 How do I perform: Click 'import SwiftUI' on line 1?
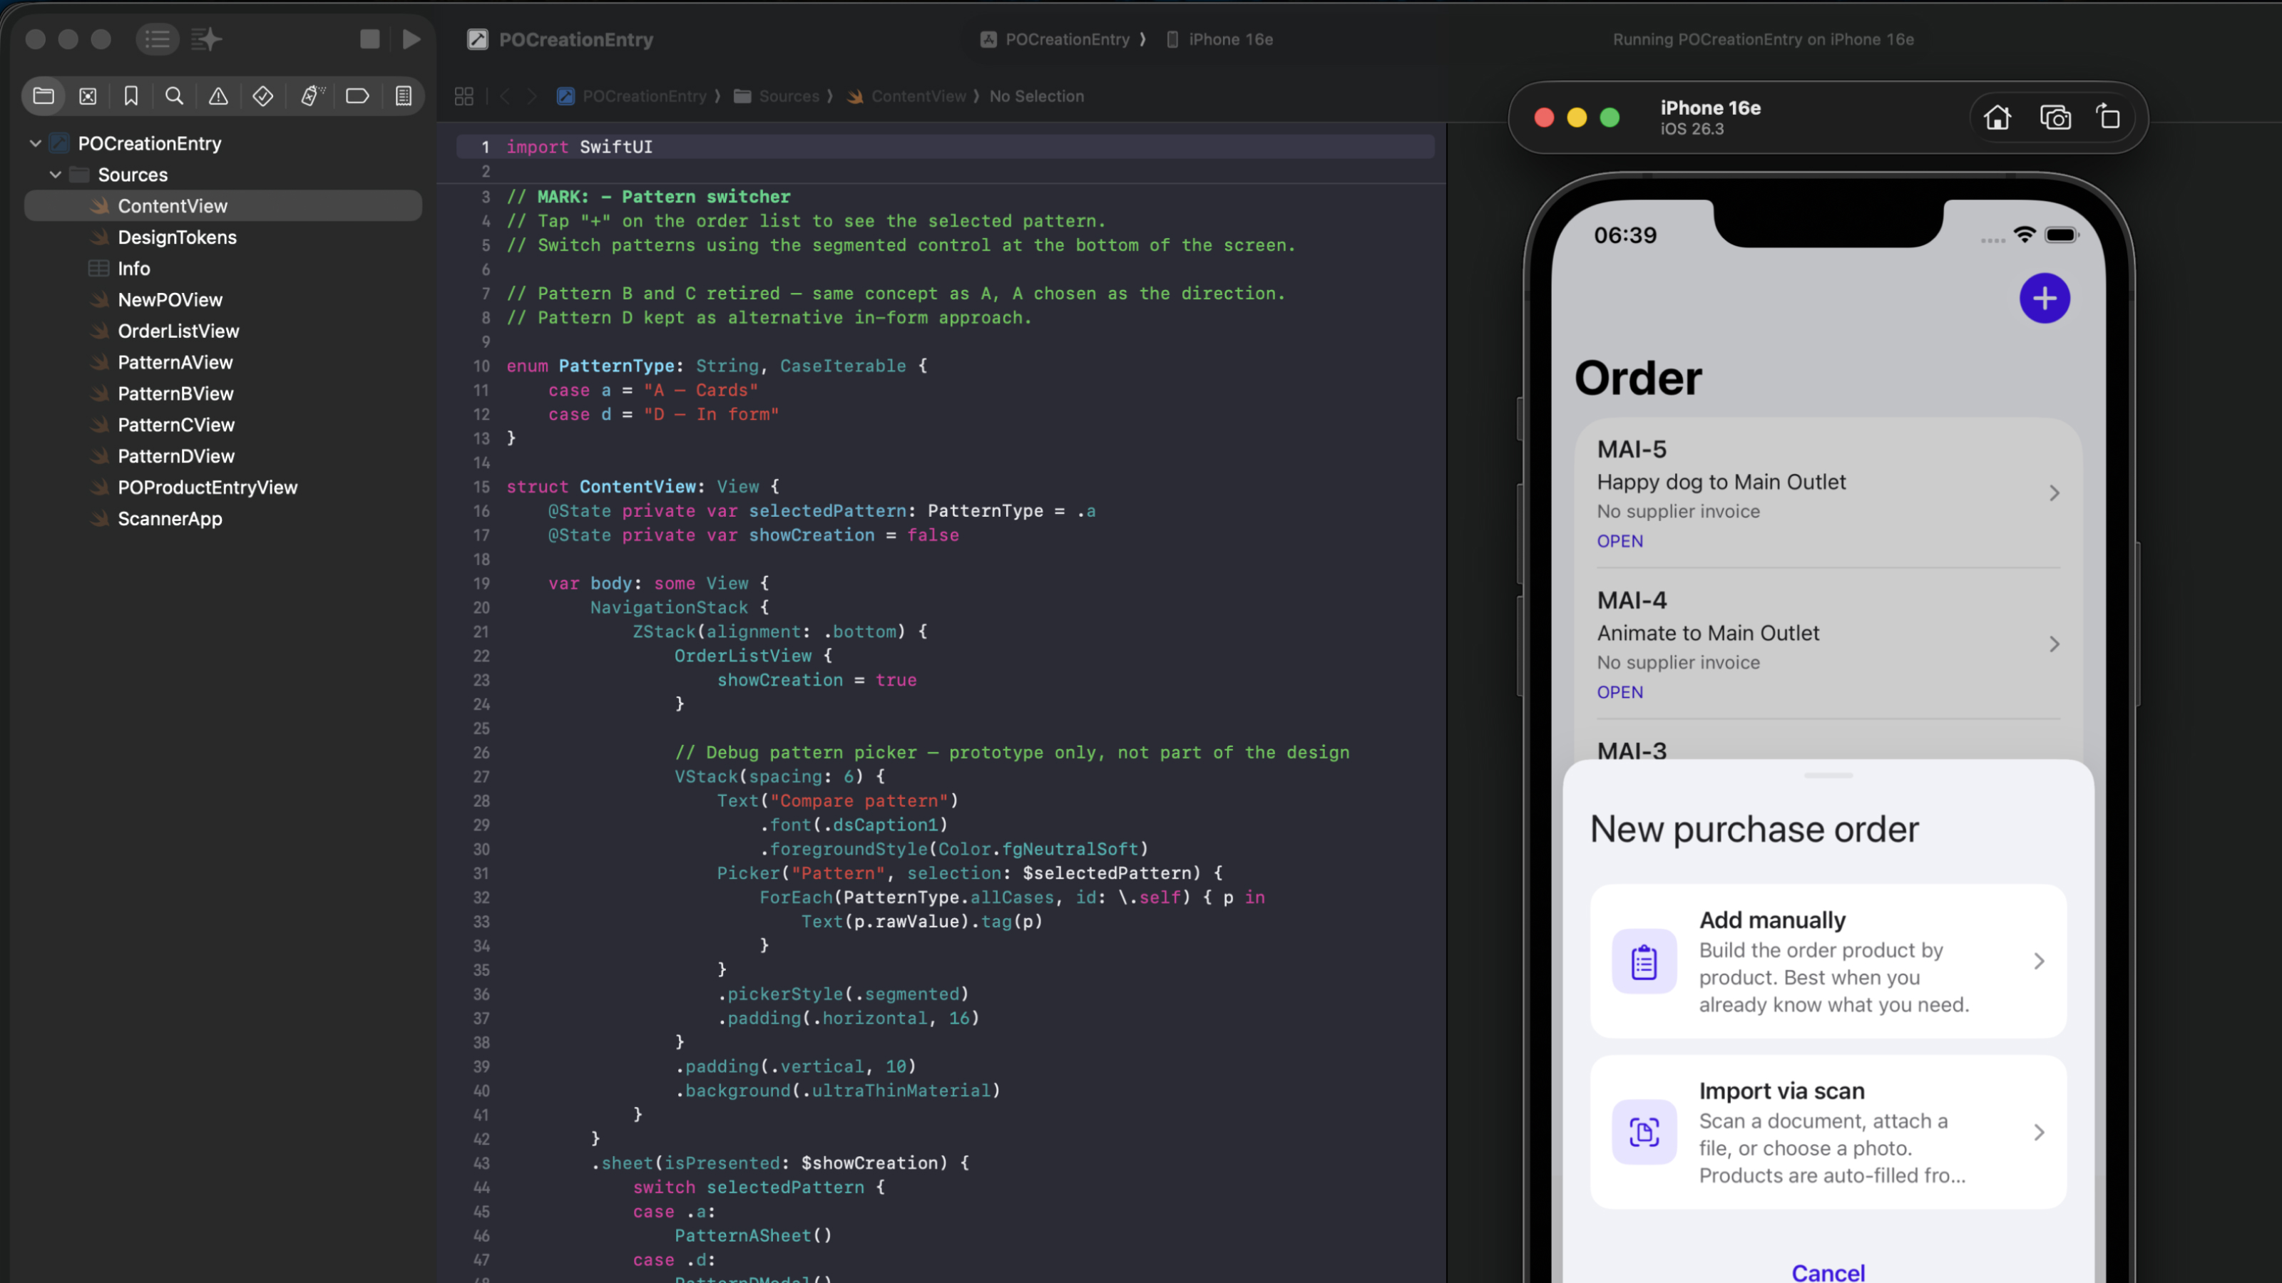(579, 147)
